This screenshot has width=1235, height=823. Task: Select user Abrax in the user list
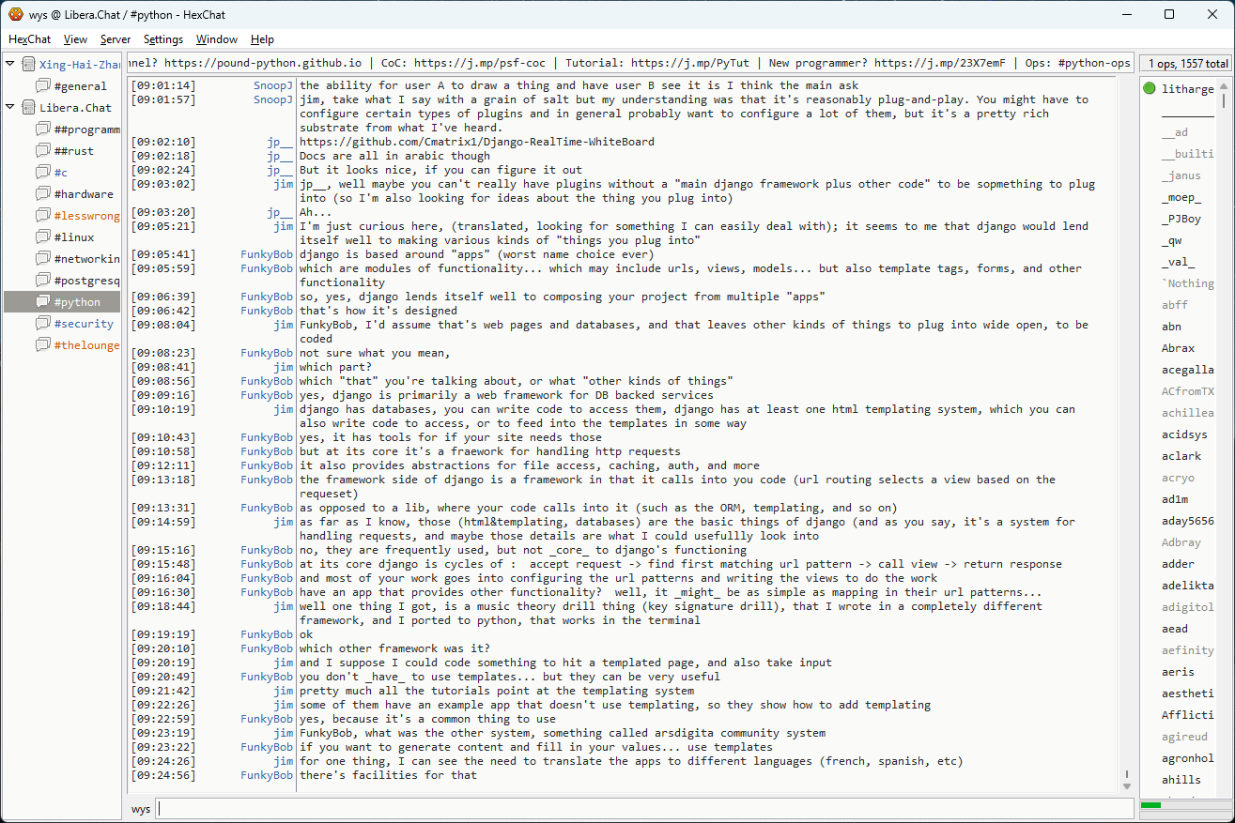click(1178, 348)
